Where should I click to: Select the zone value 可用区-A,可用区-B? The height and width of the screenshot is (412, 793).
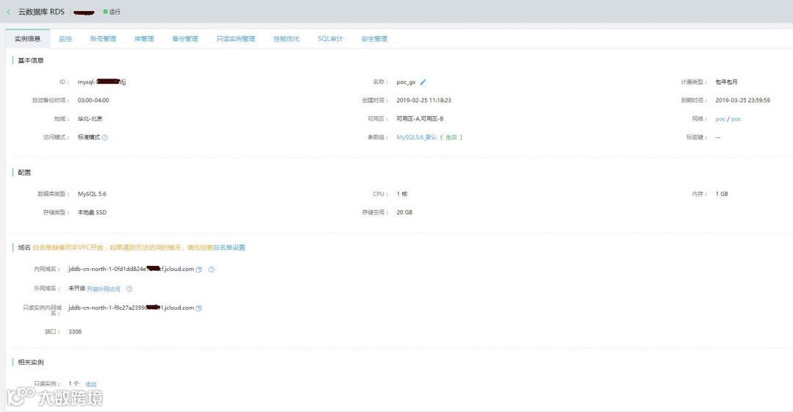coord(420,118)
